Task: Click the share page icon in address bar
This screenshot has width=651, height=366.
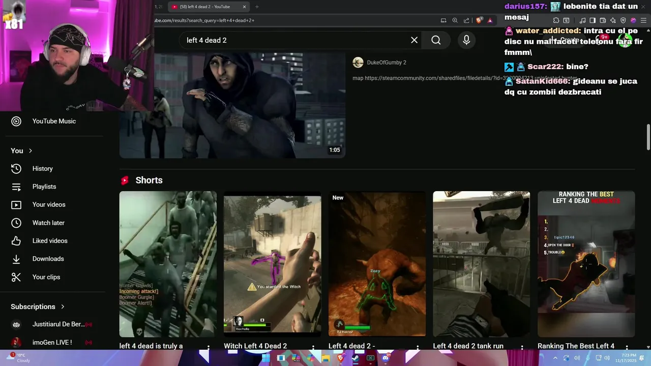Action: coord(466,20)
